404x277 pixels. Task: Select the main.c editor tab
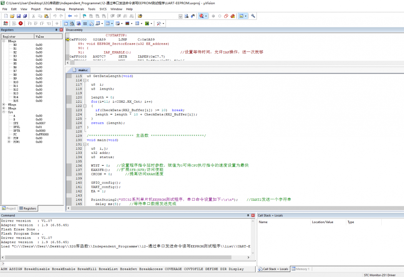pyautogui.click(x=83, y=70)
